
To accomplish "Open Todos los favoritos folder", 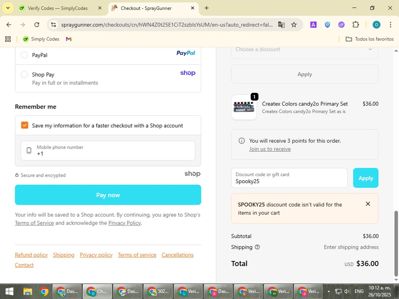I will [369, 39].
